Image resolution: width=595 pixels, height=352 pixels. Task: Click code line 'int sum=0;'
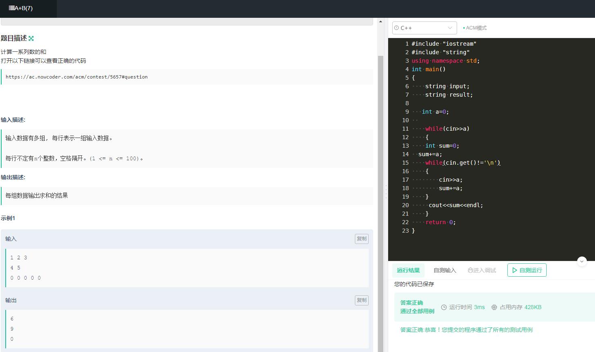442,146
